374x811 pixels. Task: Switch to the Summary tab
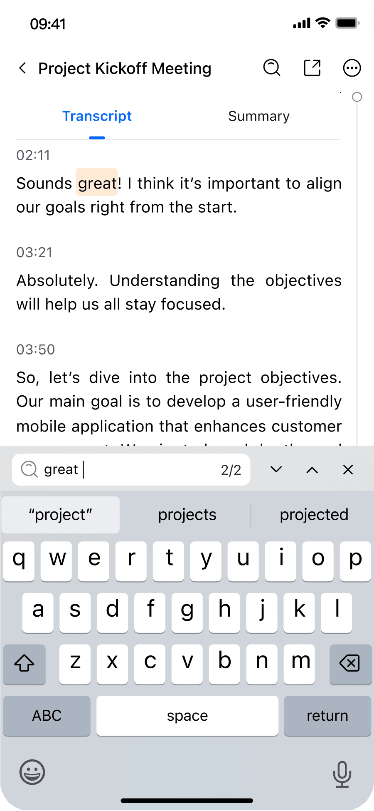pyautogui.click(x=259, y=116)
